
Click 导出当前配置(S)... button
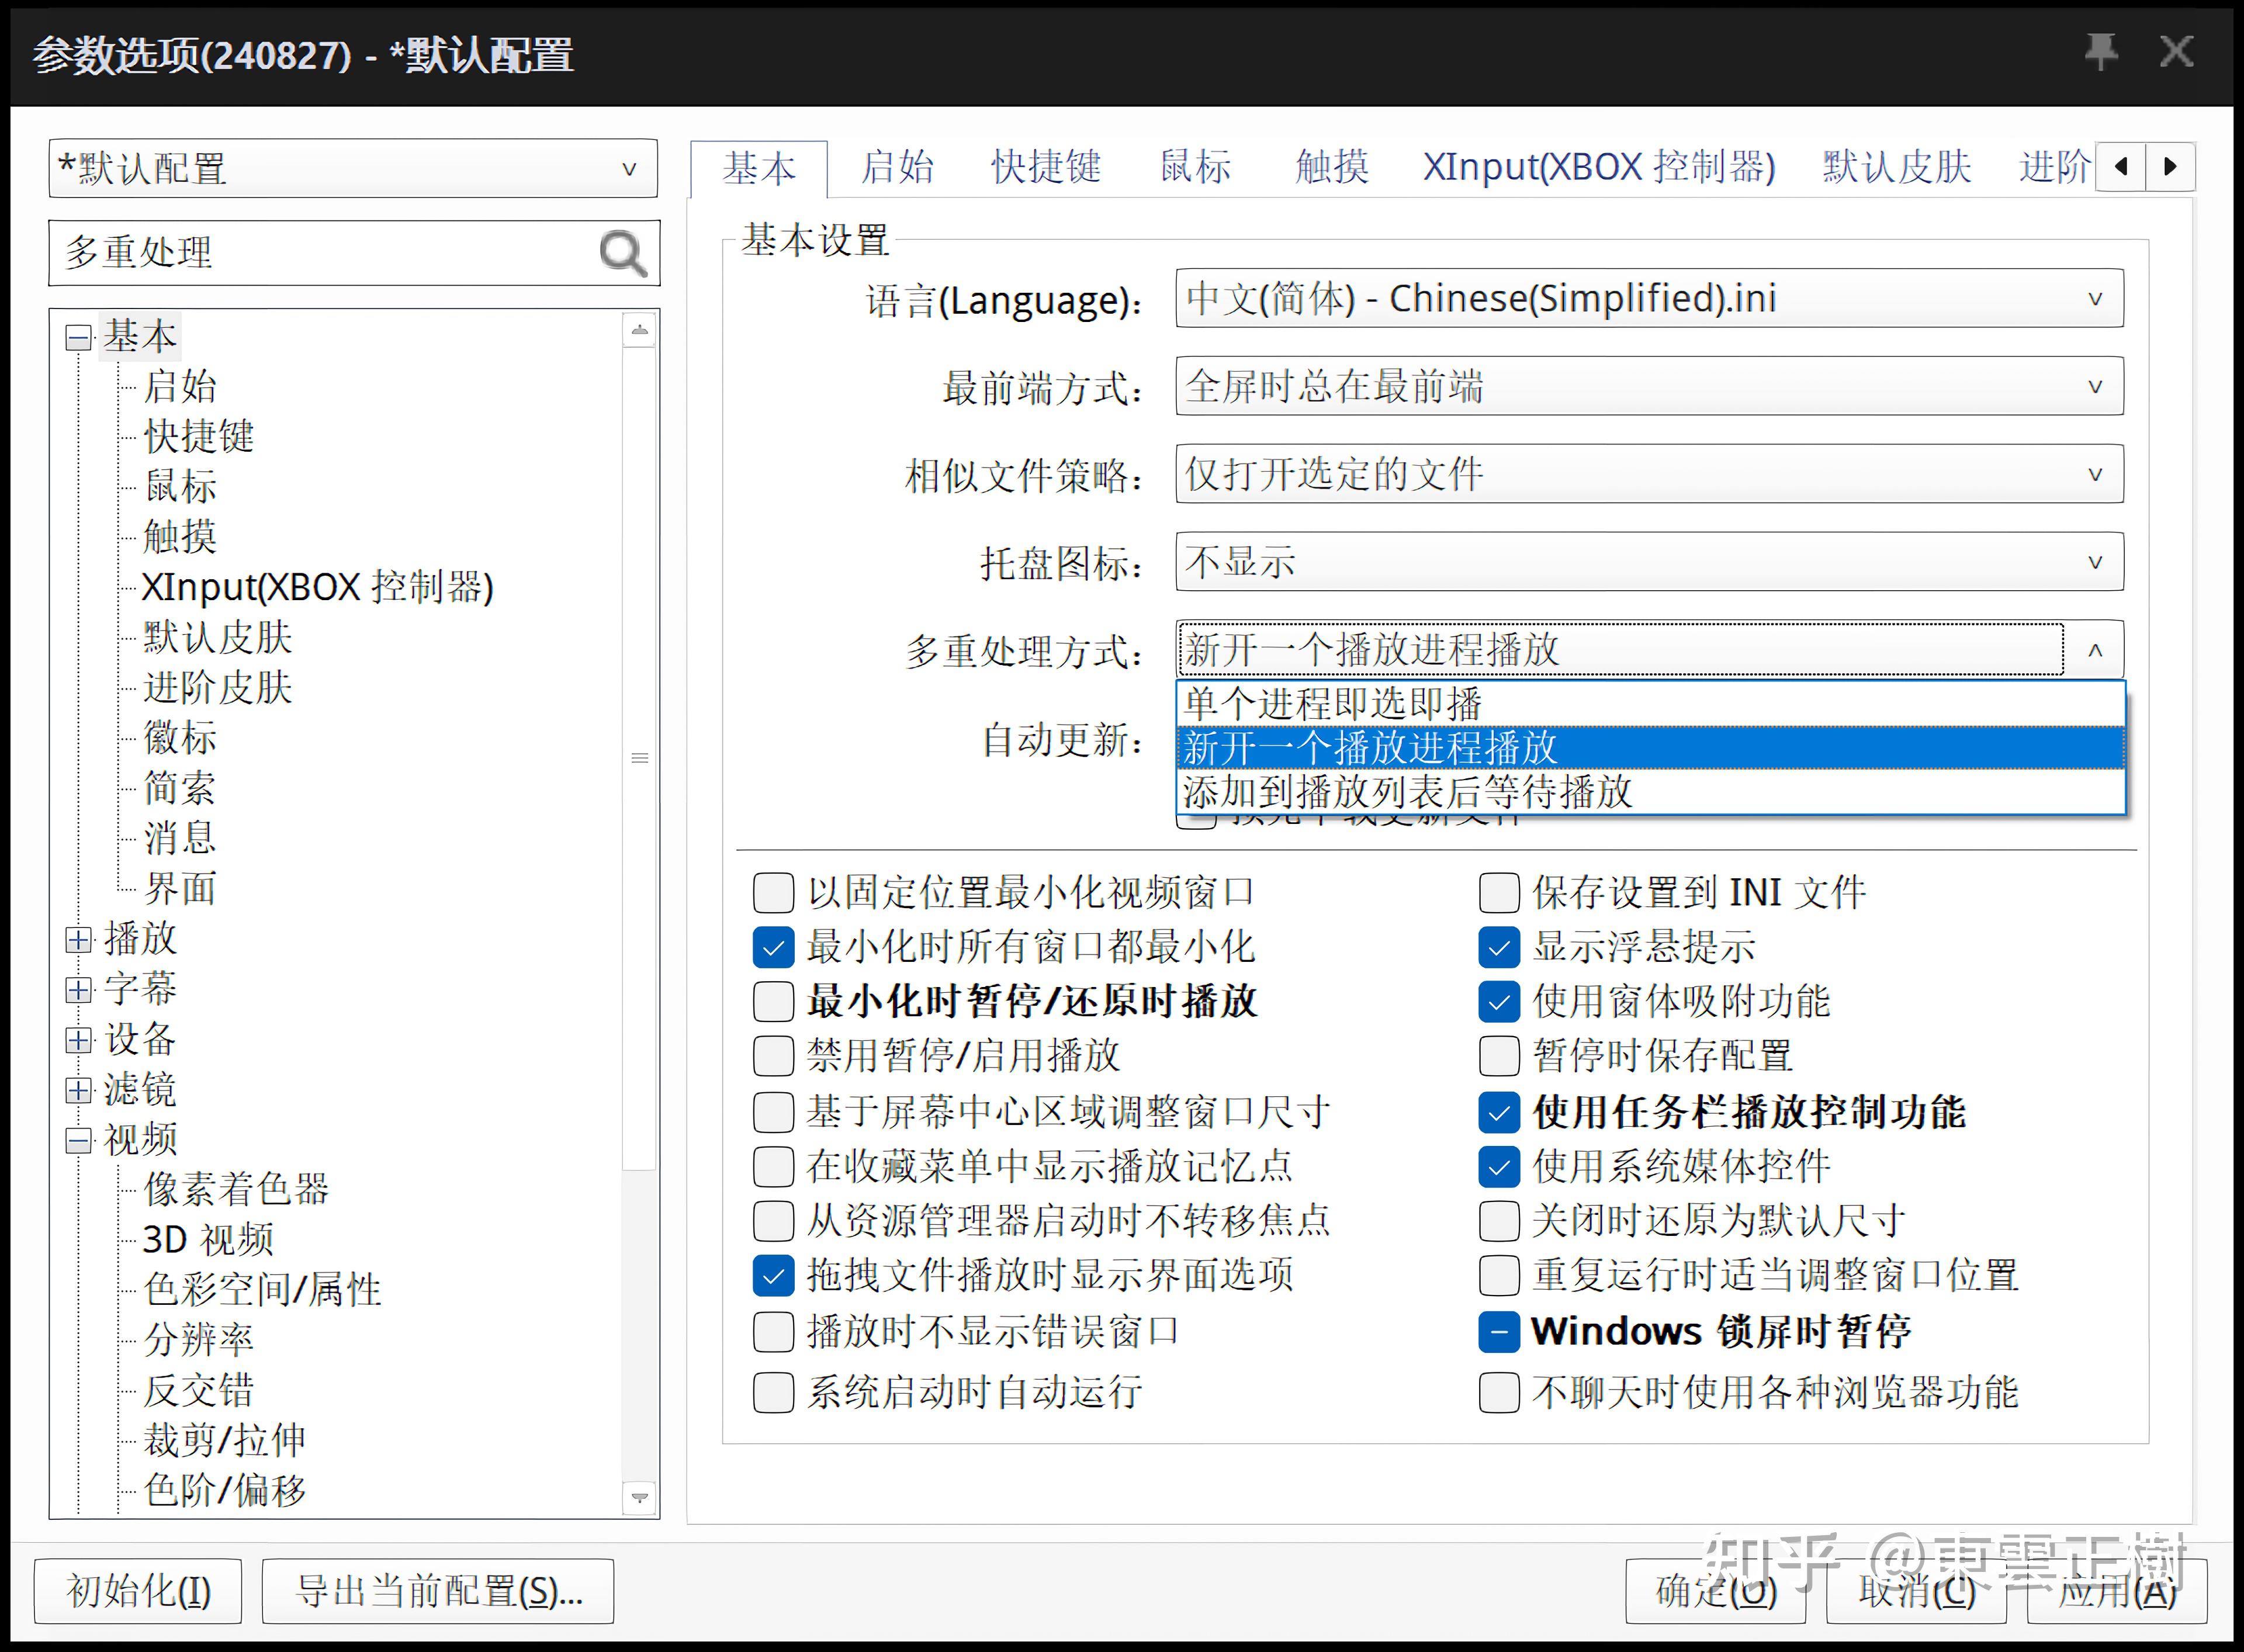click(x=438, y=1591)
